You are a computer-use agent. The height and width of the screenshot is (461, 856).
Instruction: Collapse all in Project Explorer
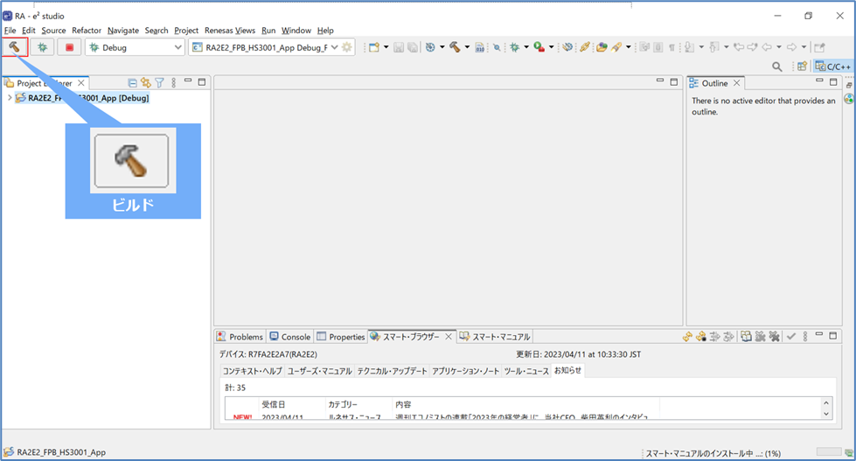point(132,83)
